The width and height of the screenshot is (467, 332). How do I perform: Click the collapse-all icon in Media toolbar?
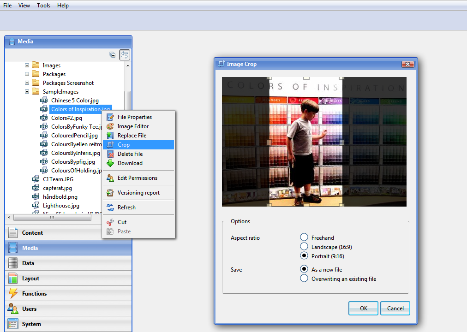click(x=113, y=55)
